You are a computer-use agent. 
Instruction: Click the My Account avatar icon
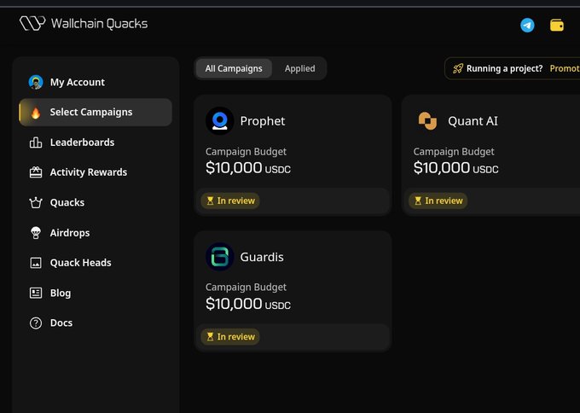(36, 82)
